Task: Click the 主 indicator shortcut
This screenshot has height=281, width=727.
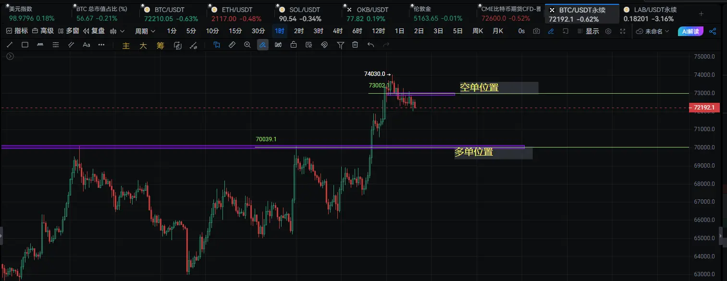Action: click(x=126, y=46)
